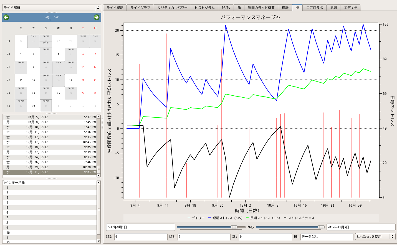Adjust the end date slider handle
The width and height of the screenshot is (397, 245).
pos(321,227)
